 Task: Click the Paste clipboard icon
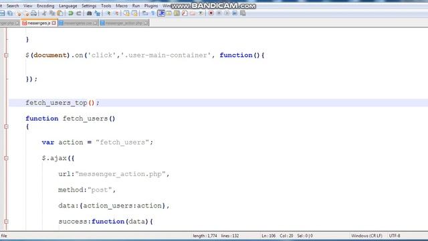point(60,13)
